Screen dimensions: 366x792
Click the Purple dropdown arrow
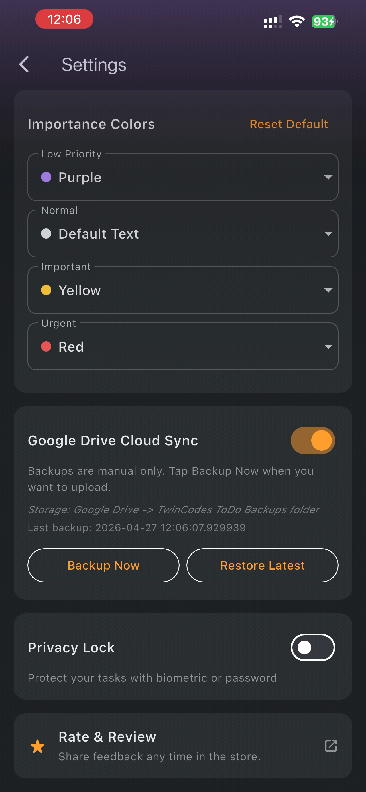pyautogui.click(x=328, y=177)
